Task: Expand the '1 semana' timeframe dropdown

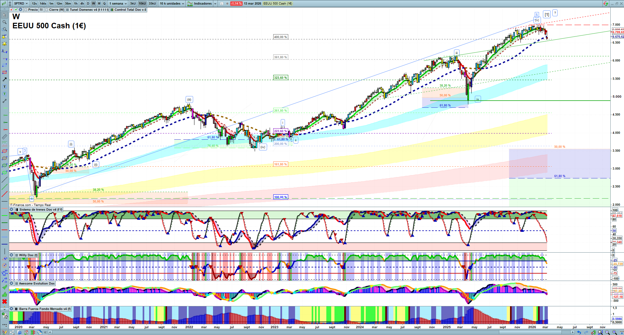Action: click(x=118, y=4)
